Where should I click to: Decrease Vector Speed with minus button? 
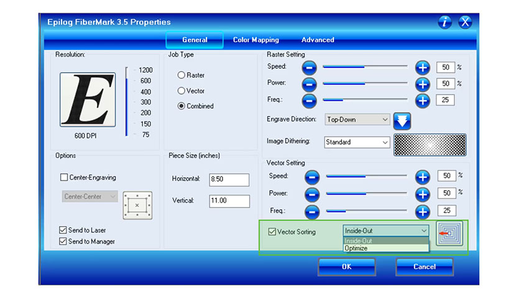click(x=313, y=177)
